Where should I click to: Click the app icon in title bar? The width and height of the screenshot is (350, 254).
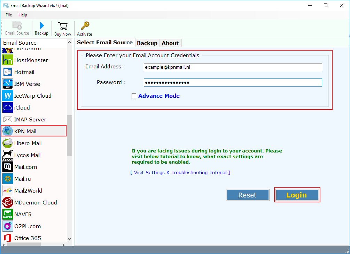(6, 5)
